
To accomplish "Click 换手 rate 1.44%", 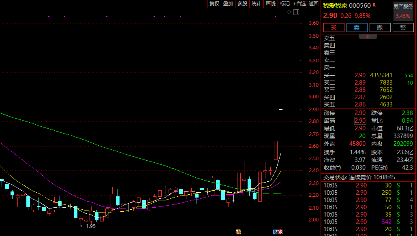I will point(358,152).
